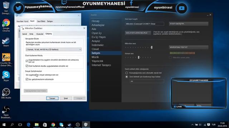Click SES AYGITLARINI BELİRLE button
The height and width of the screenshot is (128, 229).
click(138, 33)
